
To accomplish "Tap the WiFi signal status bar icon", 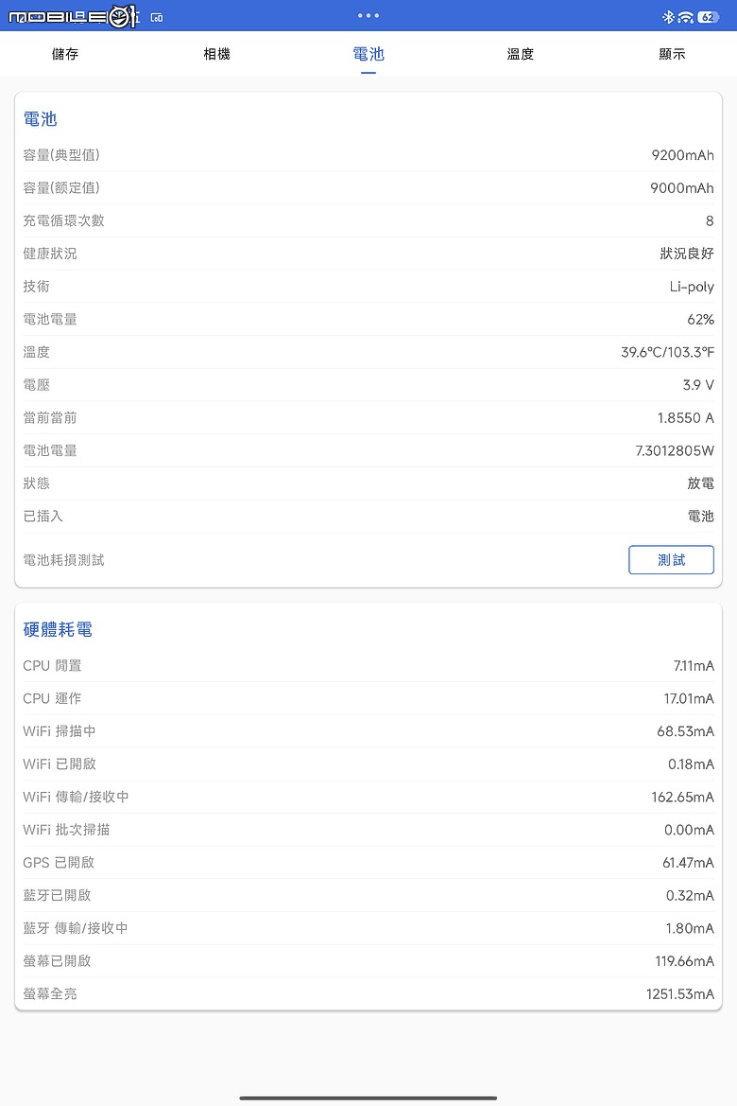I will tap(685, 17).
